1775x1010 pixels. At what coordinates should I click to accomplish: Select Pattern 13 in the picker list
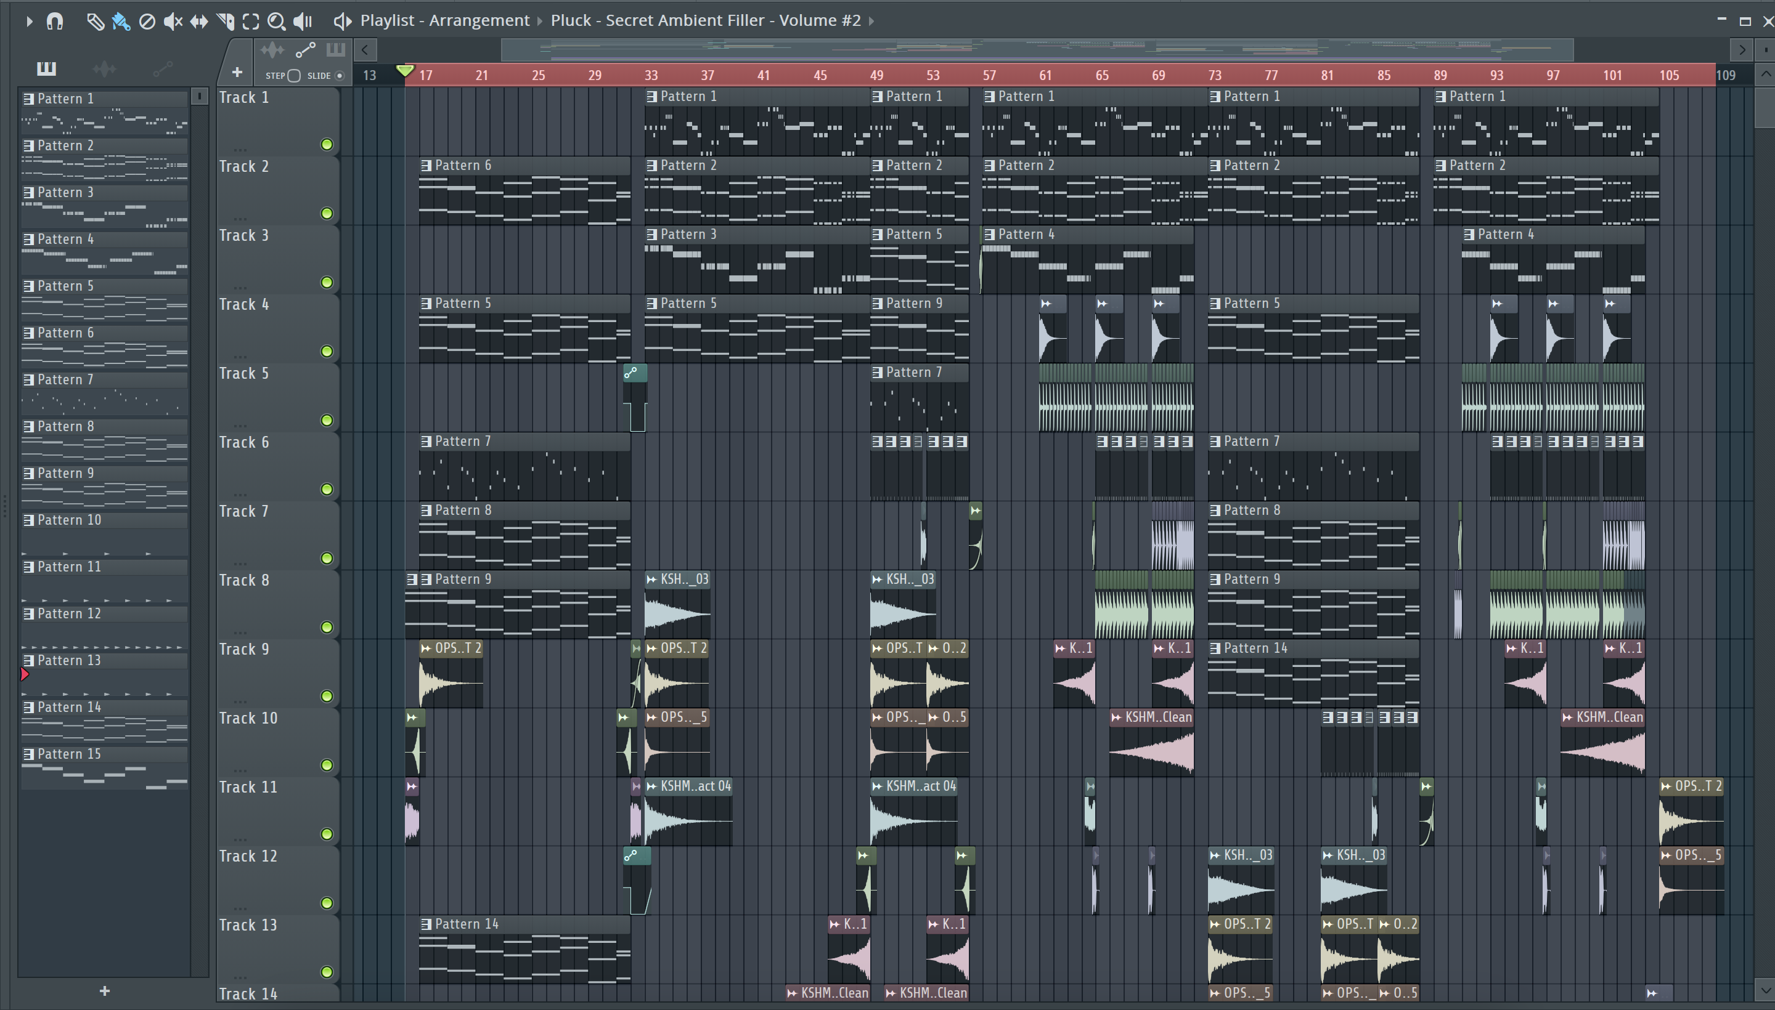[104, 673]
